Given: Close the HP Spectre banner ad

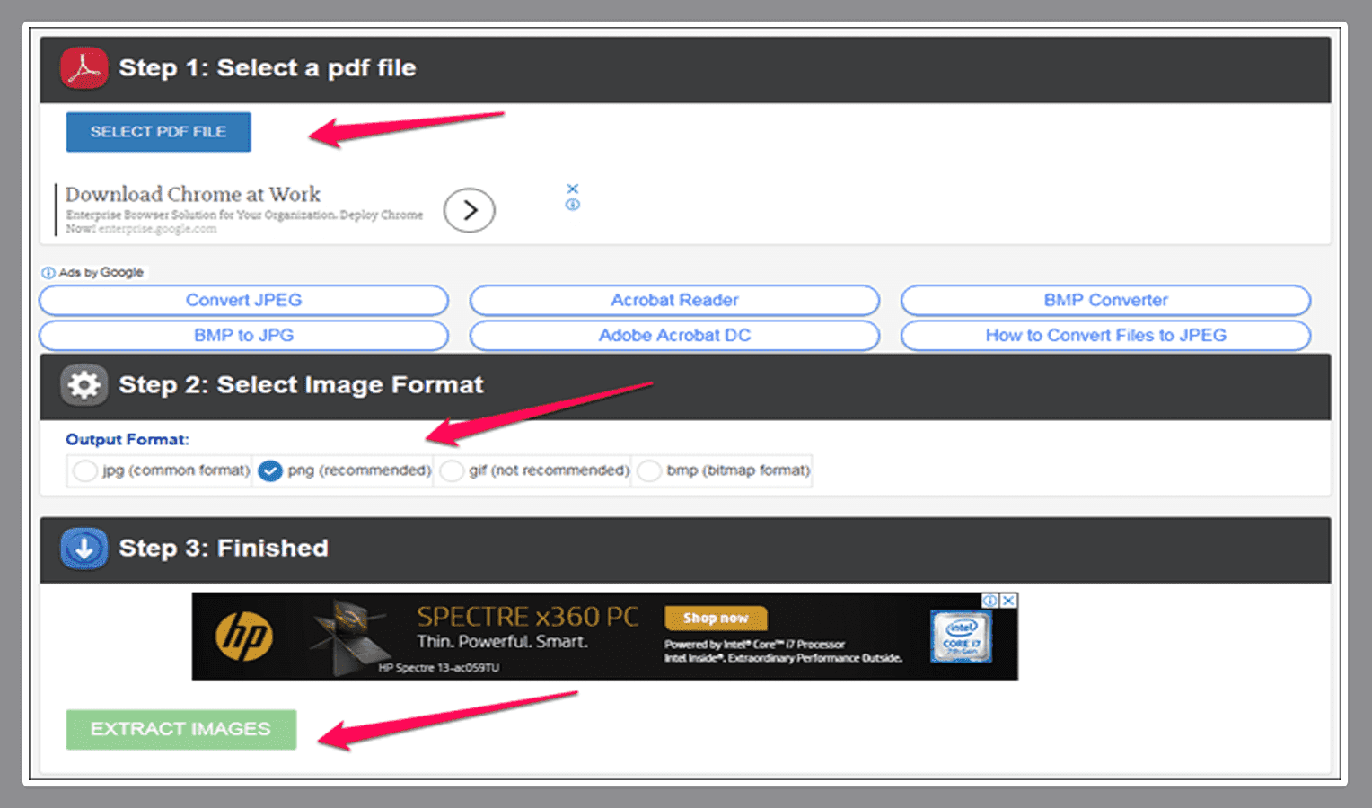Looking at the screenshot, I should [1009, 601].
